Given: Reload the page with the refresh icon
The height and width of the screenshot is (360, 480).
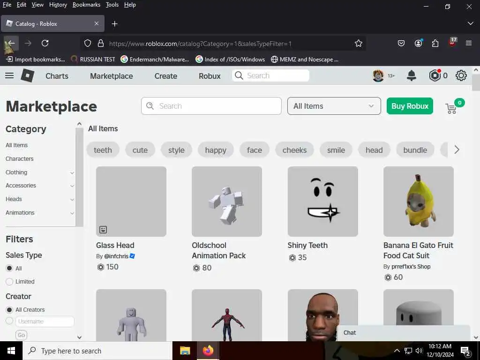Looking at the screenshot, I should (45, 44).
